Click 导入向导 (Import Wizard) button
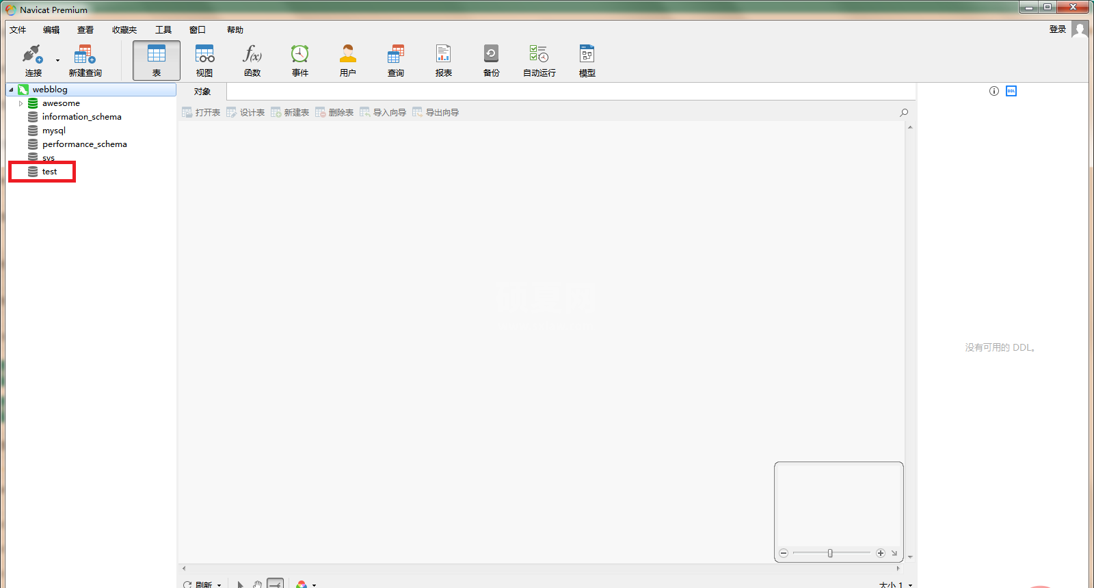 [383, 113]
